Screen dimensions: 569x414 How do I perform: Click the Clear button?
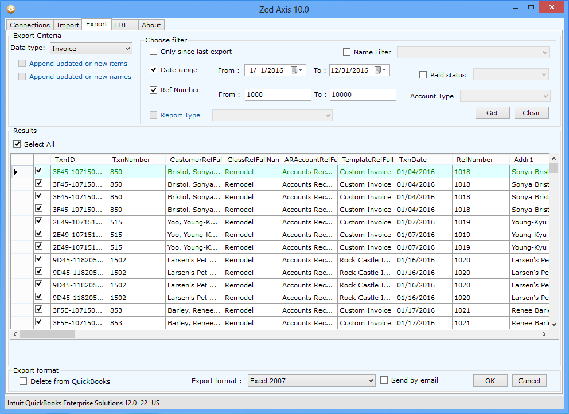531,113
